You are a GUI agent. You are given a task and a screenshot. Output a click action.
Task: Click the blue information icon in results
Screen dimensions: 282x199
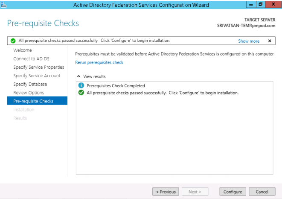point(81,85)
